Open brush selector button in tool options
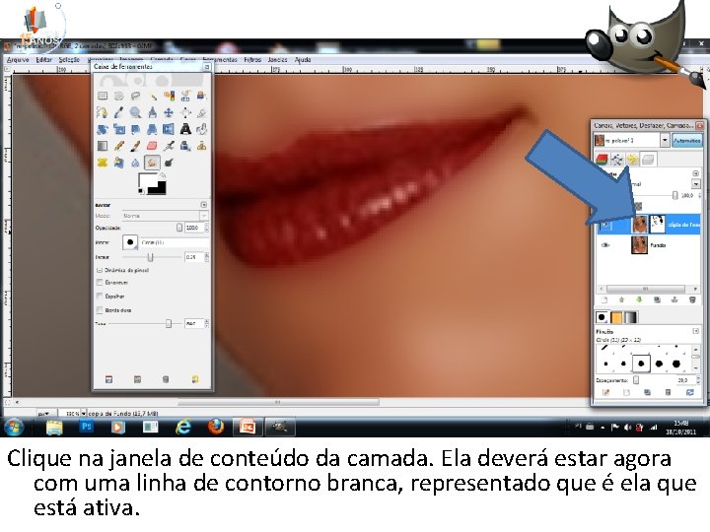The height and width of the screenshot is (532, 710). [130, 242]
